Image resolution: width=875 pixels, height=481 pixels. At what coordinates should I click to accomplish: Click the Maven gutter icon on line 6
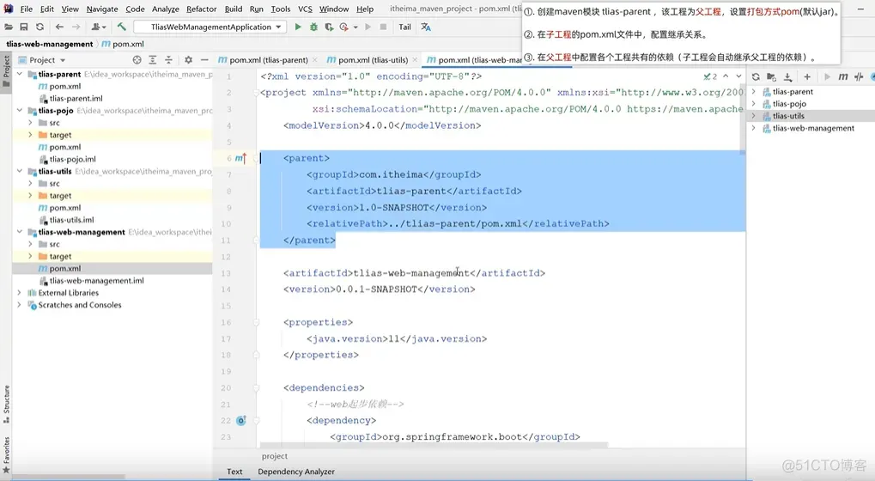coord(240,159)
